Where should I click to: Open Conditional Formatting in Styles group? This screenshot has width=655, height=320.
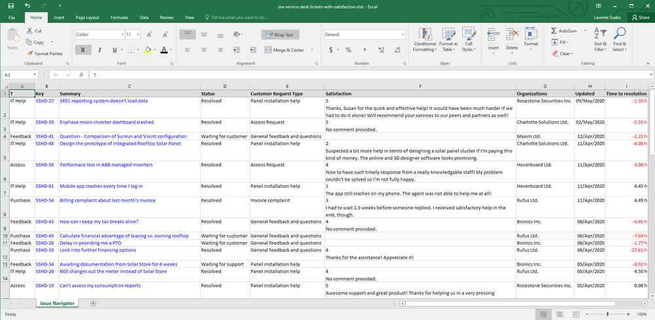pyautogui.click(x=425, y=41)
